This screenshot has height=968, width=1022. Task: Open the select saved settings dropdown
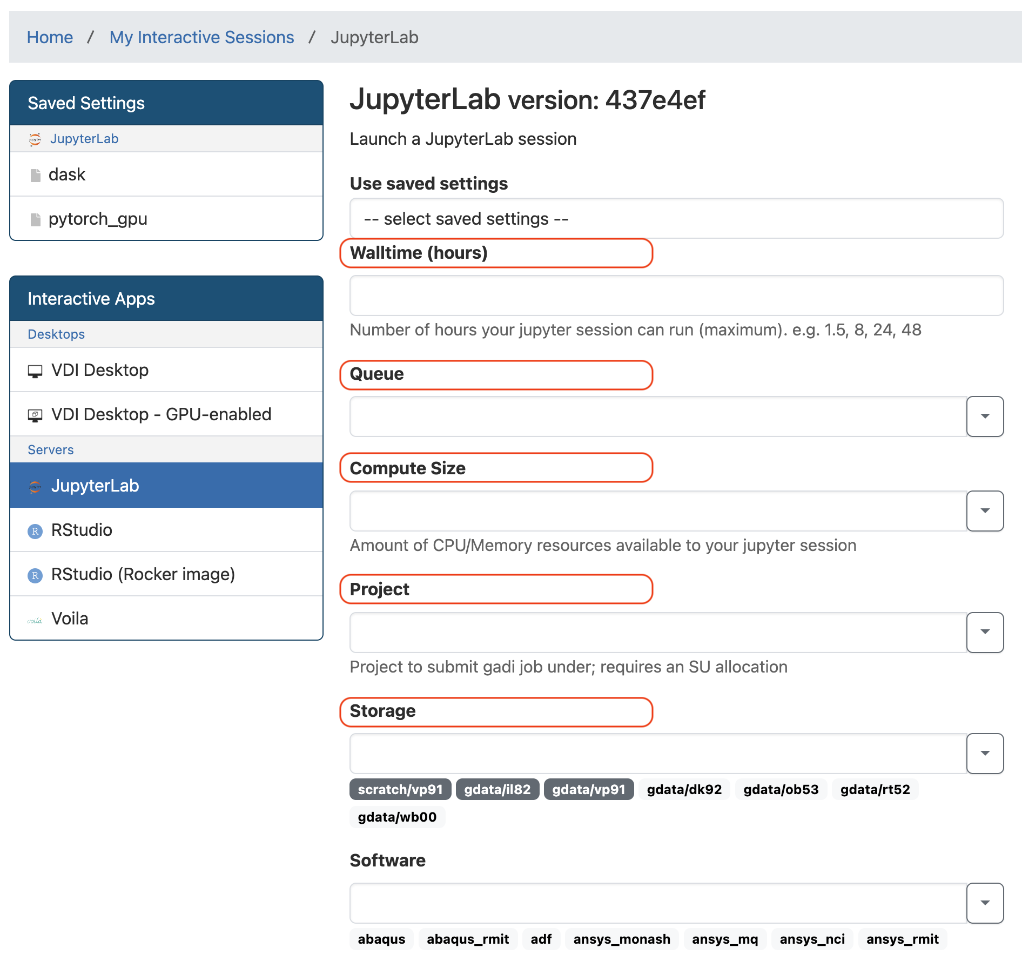[676, 218]
